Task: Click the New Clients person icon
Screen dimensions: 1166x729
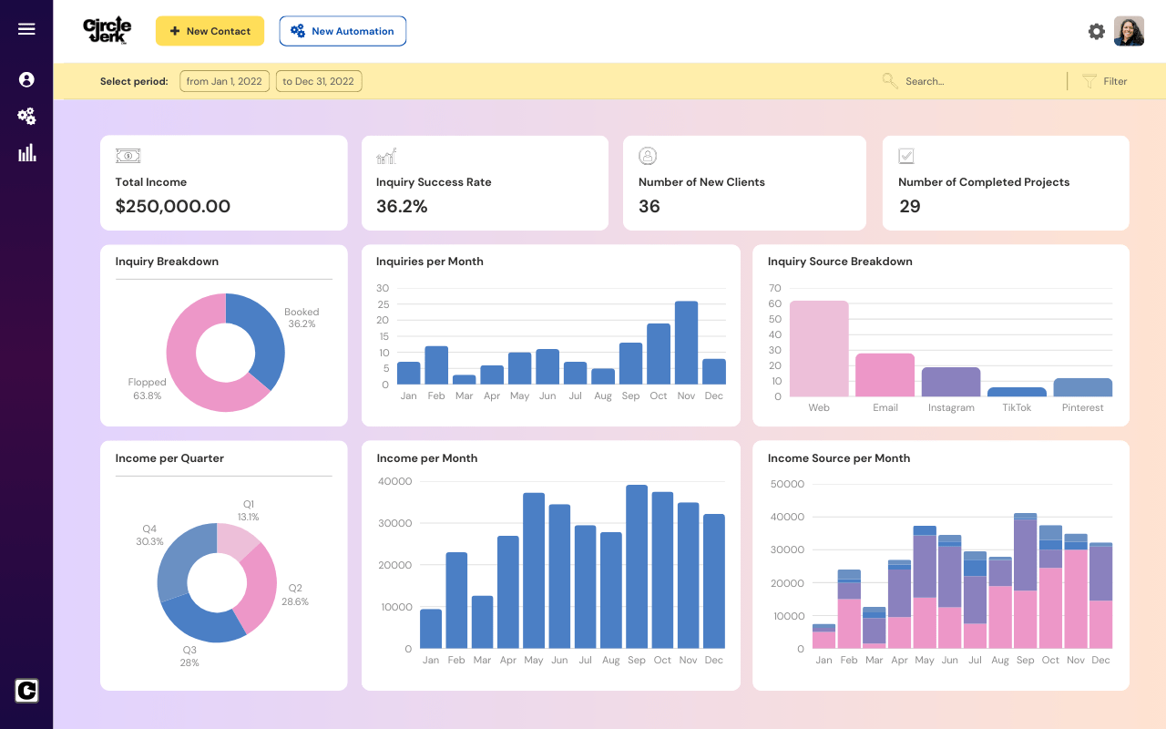Action: (648, 156)
